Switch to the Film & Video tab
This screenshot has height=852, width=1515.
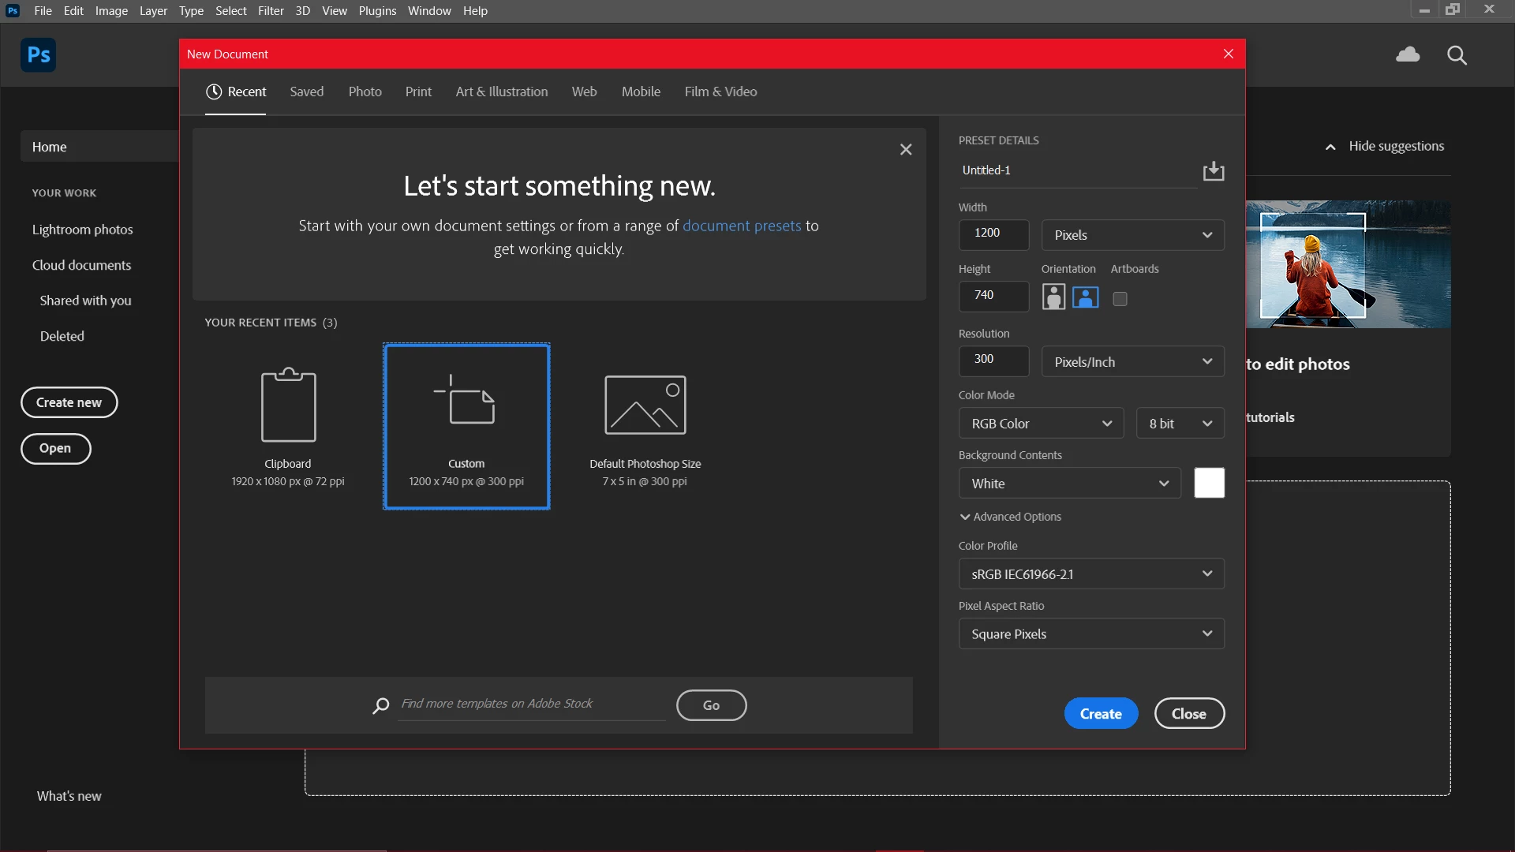[x=720, y=92]
